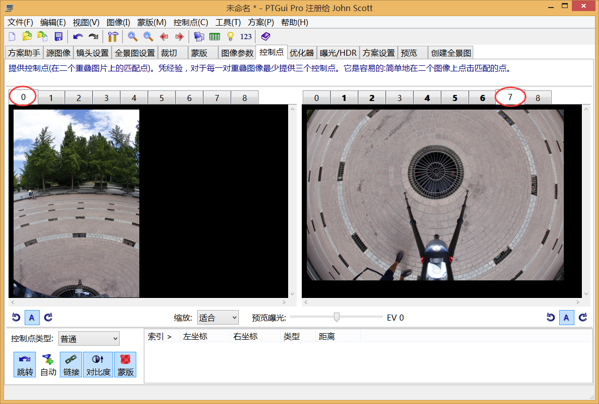Switch to the 优化器 tab
Viewport: 599px width, 404px height.
click(302, 53)
